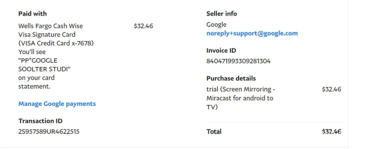Click the "Transaction ID" heading

point(40,121)
